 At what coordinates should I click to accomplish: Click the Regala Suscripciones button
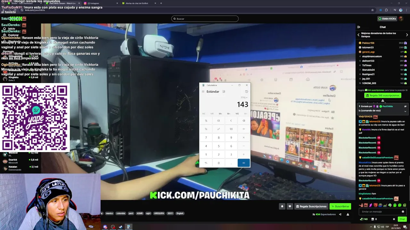(x=311, y=206)
